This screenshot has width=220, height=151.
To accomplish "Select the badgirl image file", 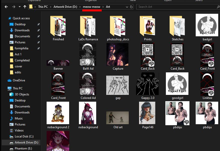I will point(207,27).
